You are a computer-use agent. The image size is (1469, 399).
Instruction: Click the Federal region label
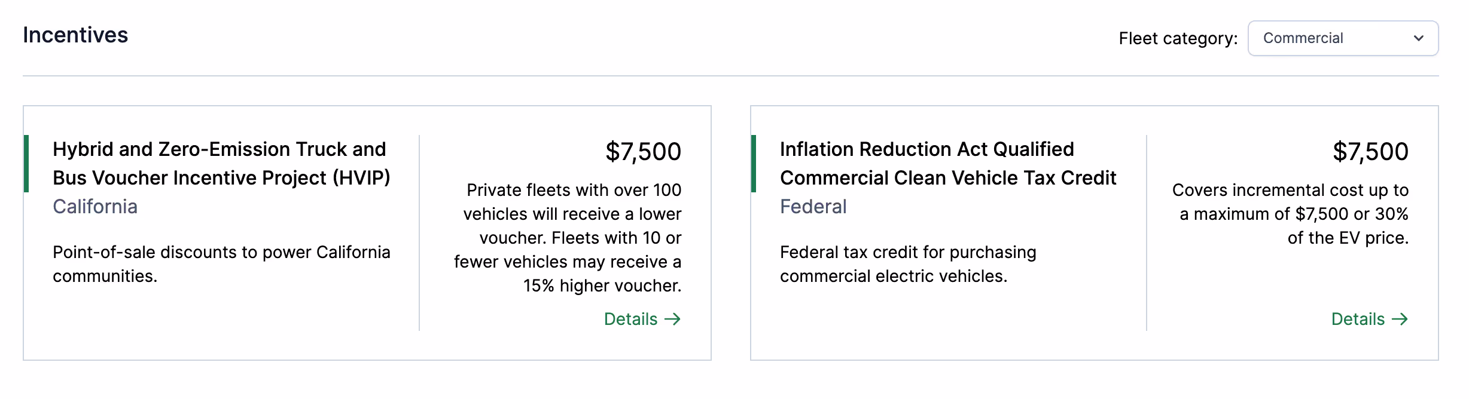coord(813,207)
